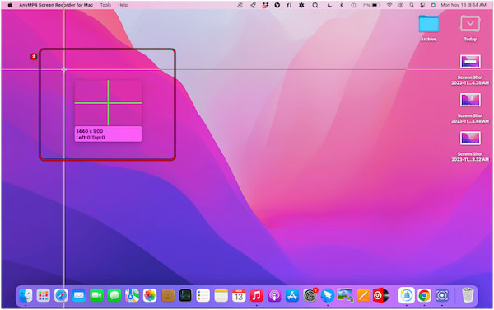Open the red vinyl record app in Dock
Viewport: 494px width, 310px height.
(380, 295)
